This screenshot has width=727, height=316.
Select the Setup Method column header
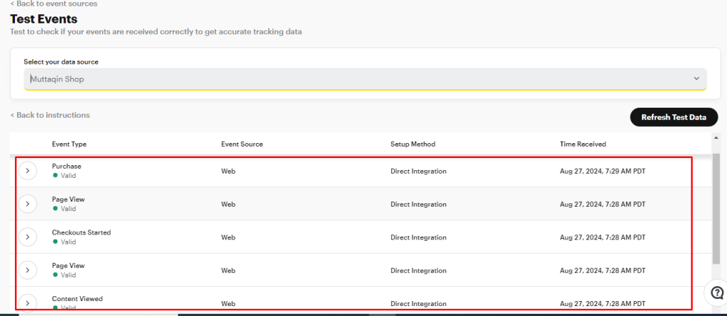click(412, 144)
